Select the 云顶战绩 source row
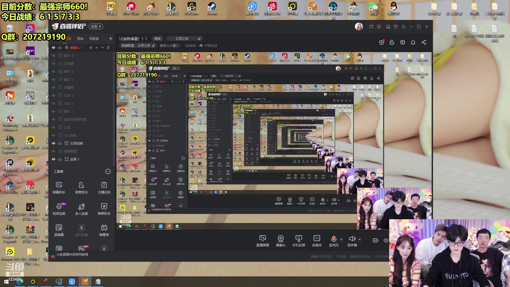This screenshot has width=510, height=287. (82, 143)
